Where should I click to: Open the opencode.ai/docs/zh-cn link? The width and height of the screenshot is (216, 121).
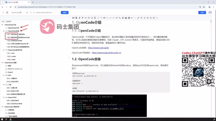107,53
